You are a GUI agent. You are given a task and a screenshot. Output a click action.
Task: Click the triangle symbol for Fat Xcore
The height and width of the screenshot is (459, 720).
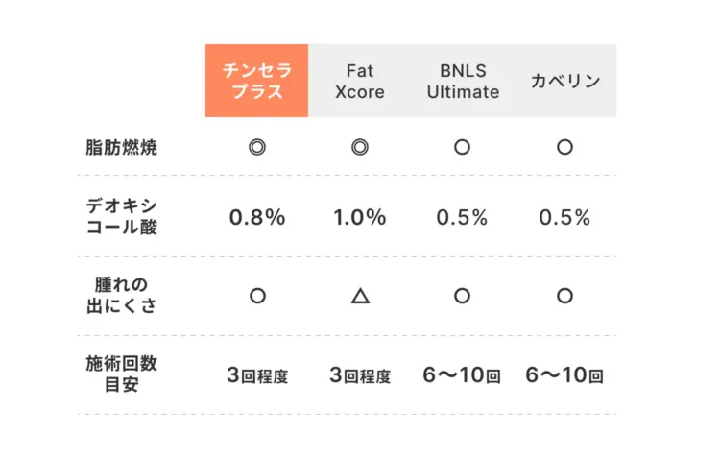(360, 296)
